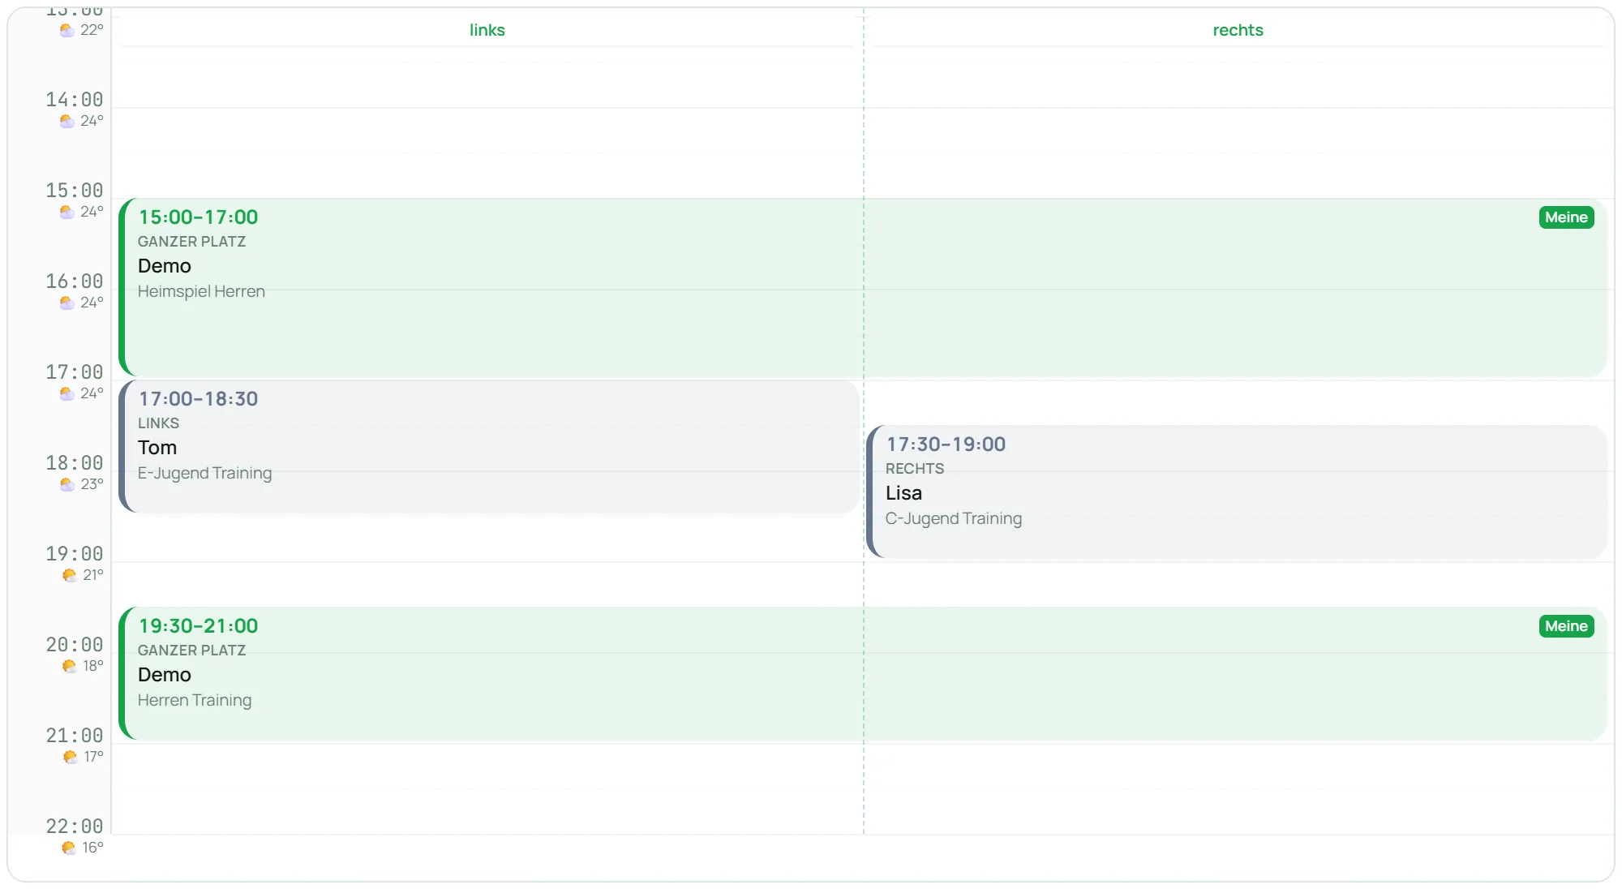This screenshot has width=1622, height=889.
Task: Click the 14:00 time label
Action: click(x=75, y=100)
